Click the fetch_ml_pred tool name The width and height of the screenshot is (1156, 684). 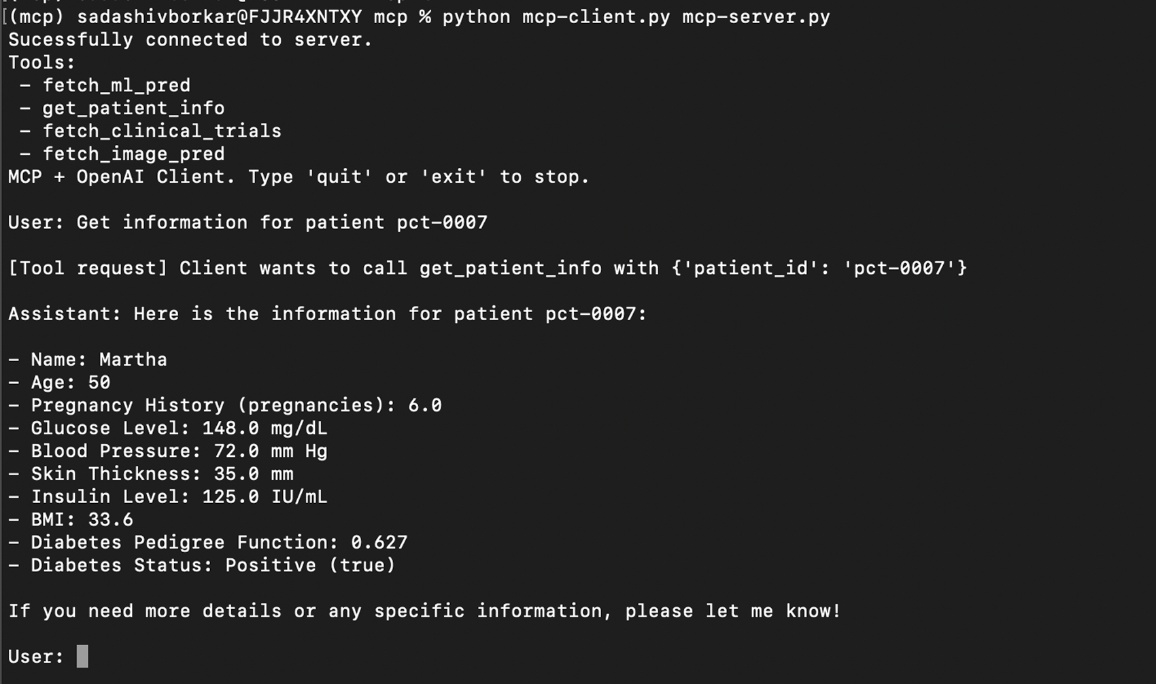coord(116,86)
